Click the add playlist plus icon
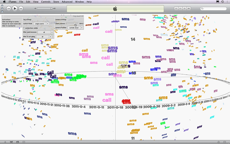The height and width of the screenshot is (144, 230). point(5,142)
